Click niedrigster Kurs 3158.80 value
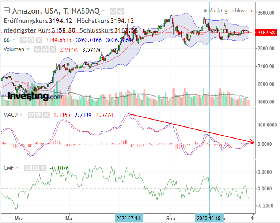 [64, 30]
